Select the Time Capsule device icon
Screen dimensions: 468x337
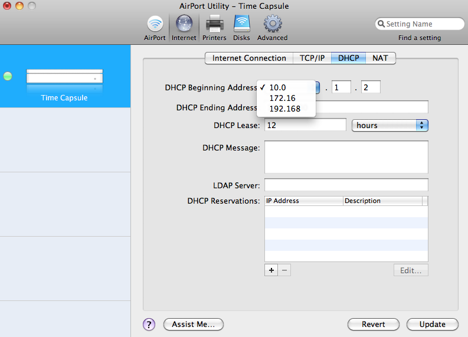tap(64, 81)
